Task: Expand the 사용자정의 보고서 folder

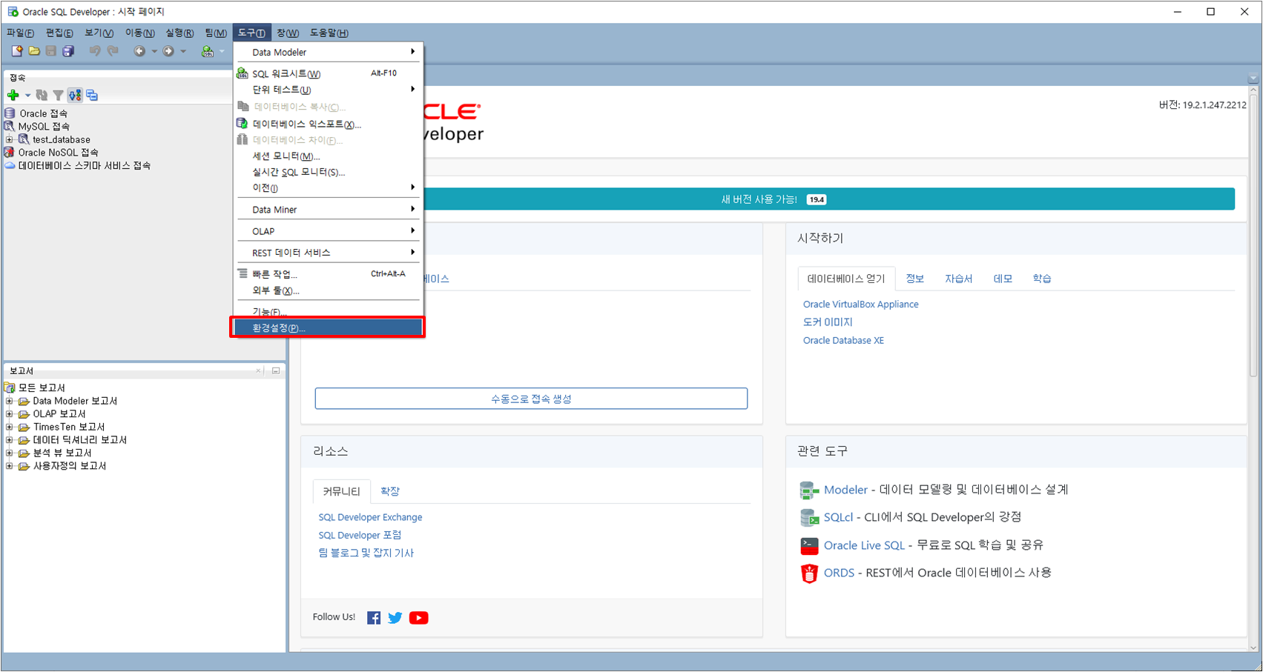Action: (x=10, y=466)
